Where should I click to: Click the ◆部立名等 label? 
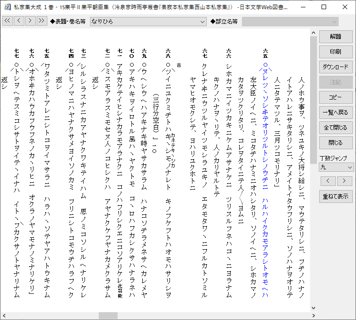(x=224, y=21)
